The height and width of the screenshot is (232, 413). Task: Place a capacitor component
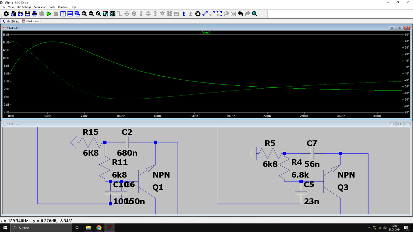[148, 14]
